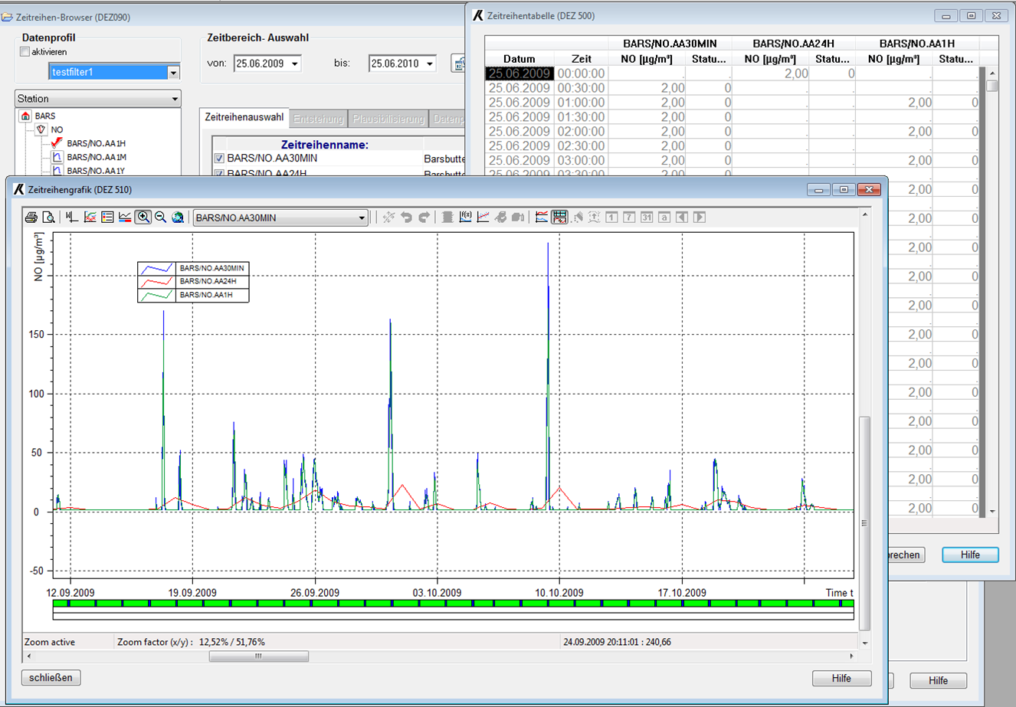Click the f(x) function icon
This screenshot has height=707, width=1016.
(465, 218)
